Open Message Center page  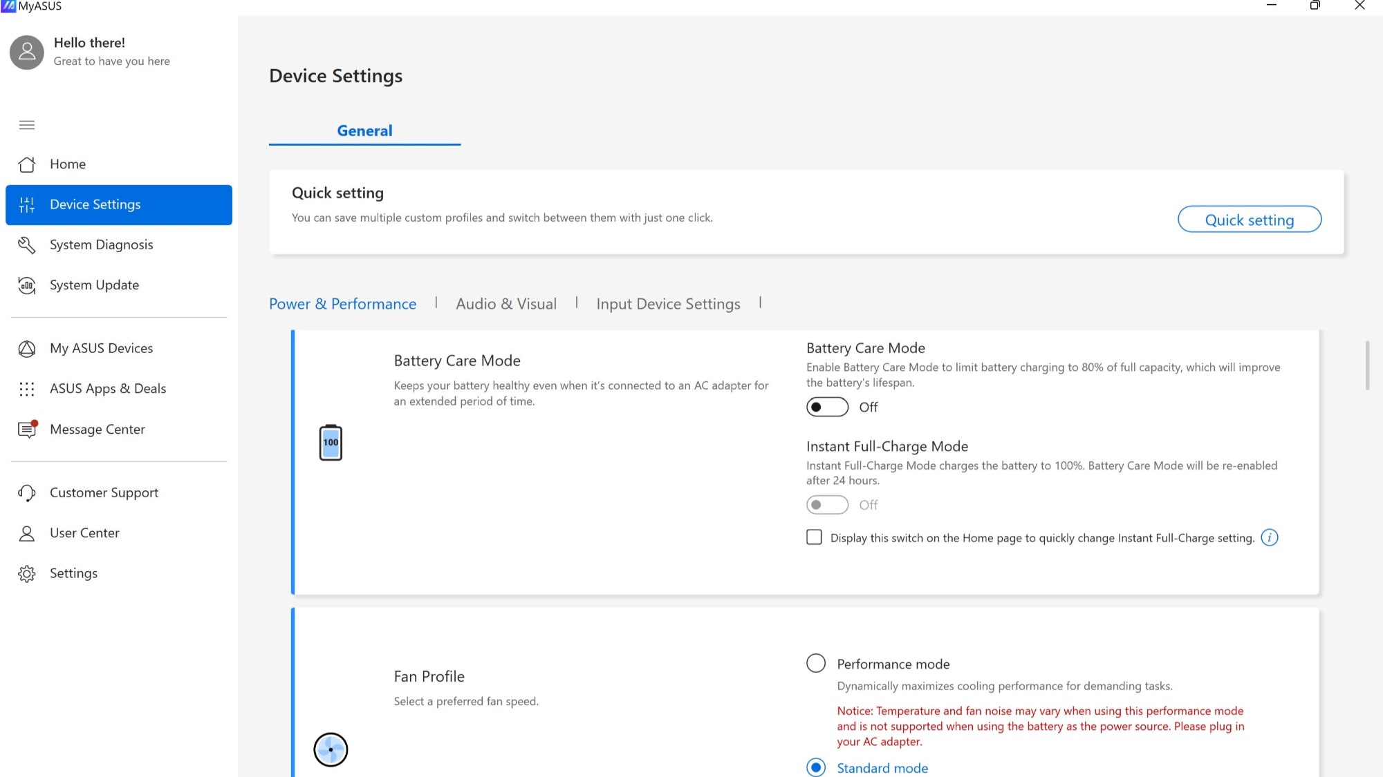point(119,429)
